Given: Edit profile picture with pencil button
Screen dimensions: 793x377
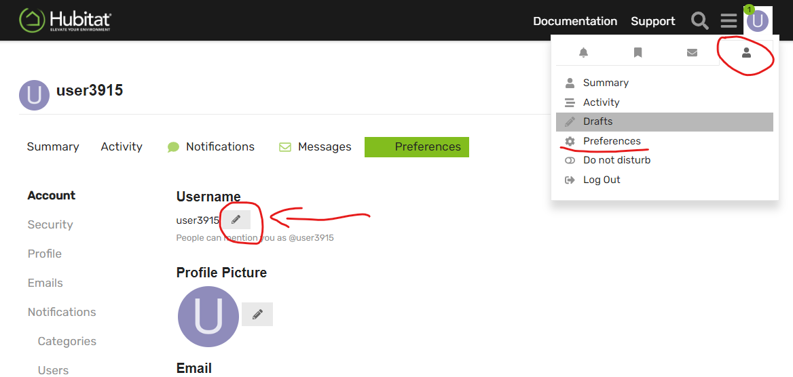Looking at the screenshot, I should coord(257,314).
